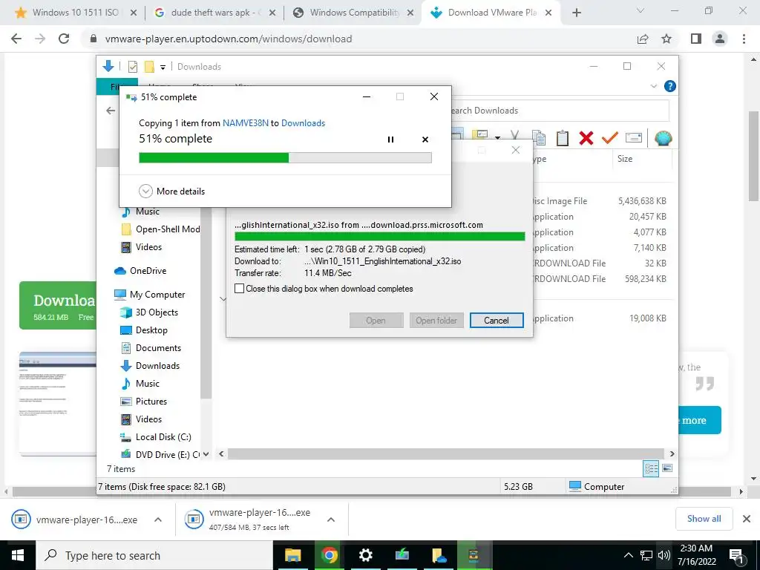Go back in Chrome
Image resolution: width=760 pixels, height=570 pixels.
tap(16, 39)
